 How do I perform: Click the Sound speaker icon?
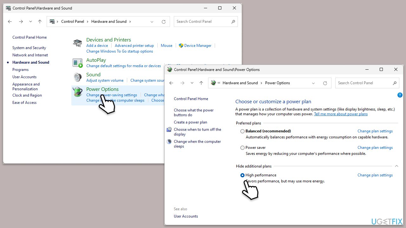tap(77, 77)
